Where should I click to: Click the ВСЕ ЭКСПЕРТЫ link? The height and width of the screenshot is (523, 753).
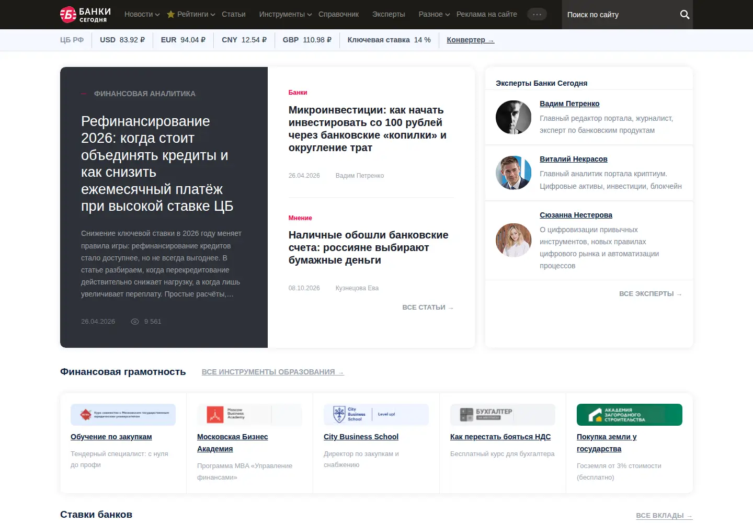651,294
